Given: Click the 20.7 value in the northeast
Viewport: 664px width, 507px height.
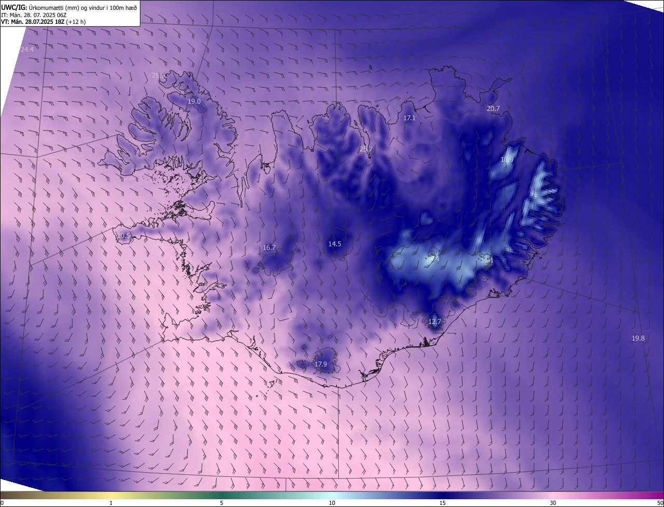Looking at the screenshot, I should [493, 109].
